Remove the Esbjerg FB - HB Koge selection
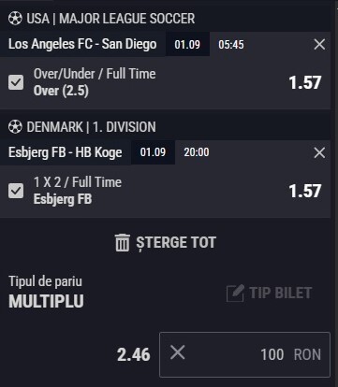 pyautogui.click(x=319, y=152)
